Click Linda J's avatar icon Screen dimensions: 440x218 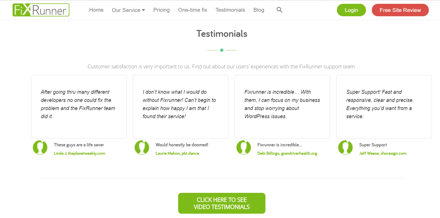40,148
